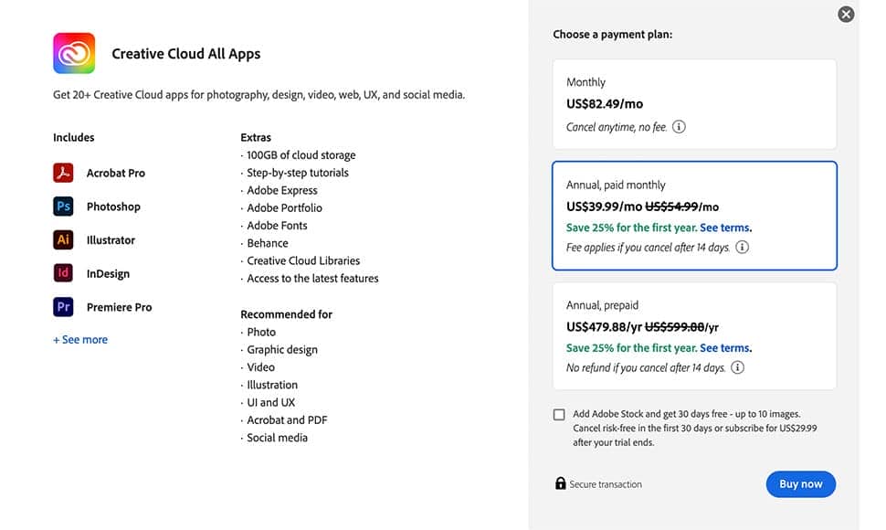Click info icon beside No refund if you cancel

click(x=737, y=367)
